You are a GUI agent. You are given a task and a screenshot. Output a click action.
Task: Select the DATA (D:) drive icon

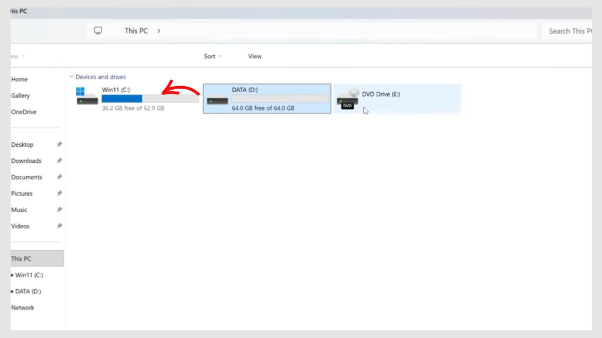click(217, 99)
